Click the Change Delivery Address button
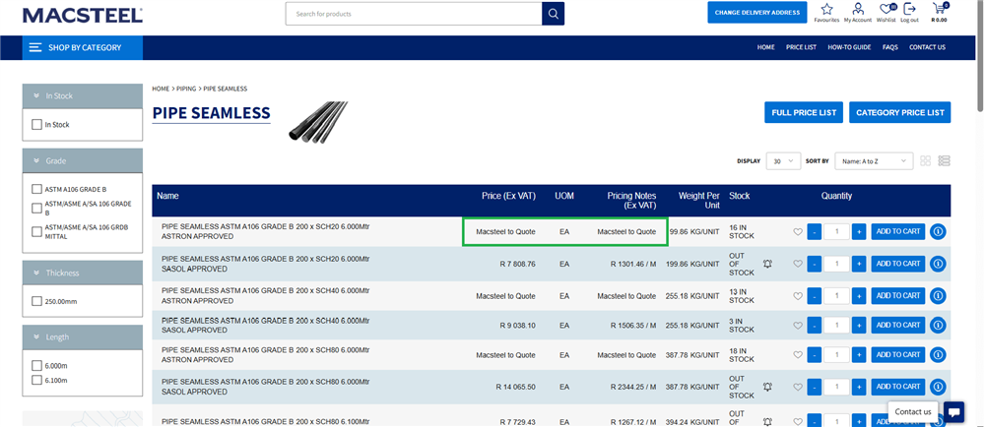The width and height of the screenshot is (985, 427). [756, 13]
